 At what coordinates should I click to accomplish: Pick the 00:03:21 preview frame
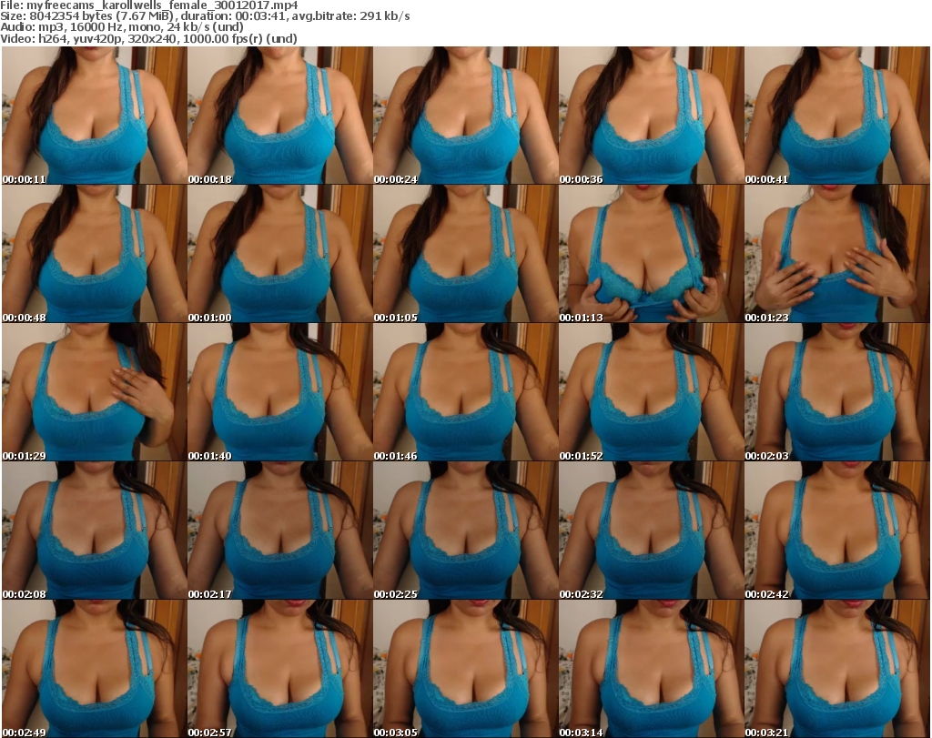(837, 669)
